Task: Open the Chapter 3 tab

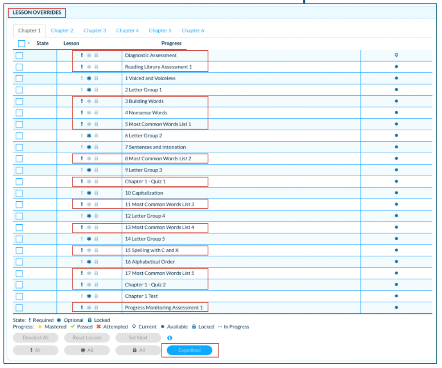Action: [95, 30]
